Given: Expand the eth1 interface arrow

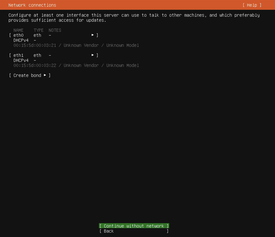Looking at the screenshot, I should (x=93, y=55).
